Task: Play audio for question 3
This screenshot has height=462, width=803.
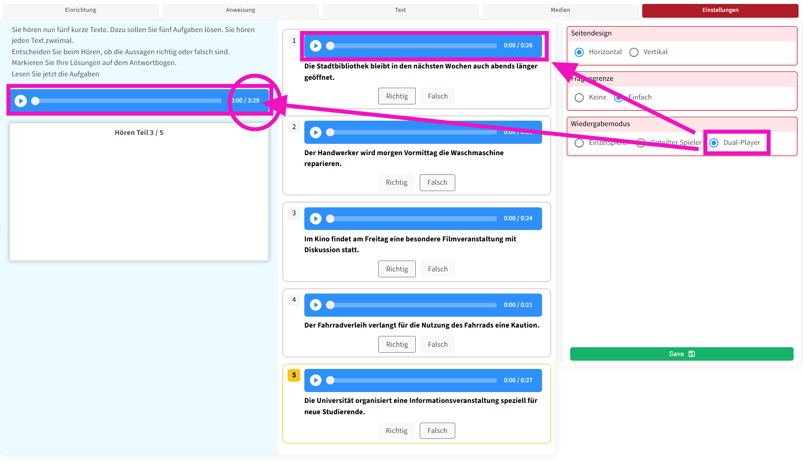Action: pos(316,219)
